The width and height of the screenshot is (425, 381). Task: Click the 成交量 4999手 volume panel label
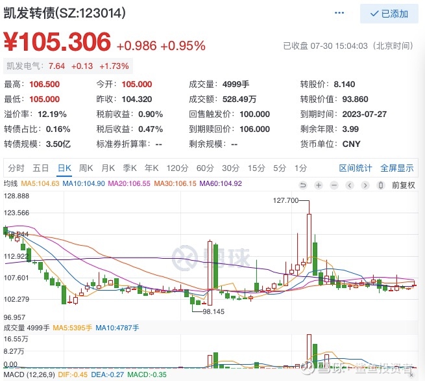coord(27,328)
